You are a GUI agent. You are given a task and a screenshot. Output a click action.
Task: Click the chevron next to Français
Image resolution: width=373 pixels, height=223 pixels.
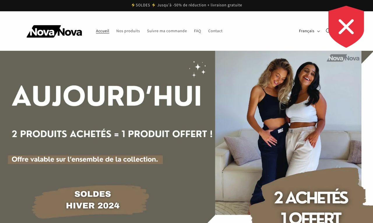[318, 31]
